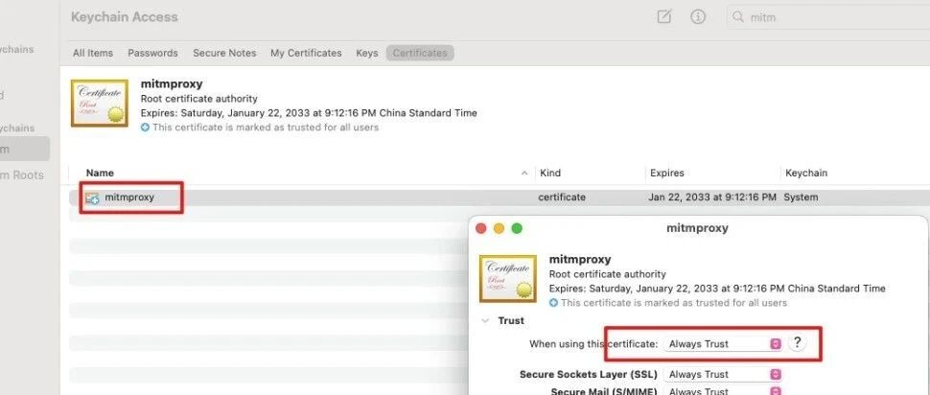Click certificate icon in mitmproxy dialog

pos(508,279)
